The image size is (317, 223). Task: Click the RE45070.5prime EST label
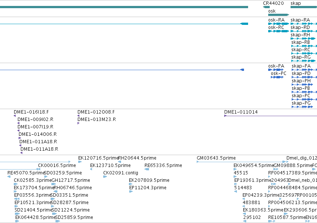point(26,173)
